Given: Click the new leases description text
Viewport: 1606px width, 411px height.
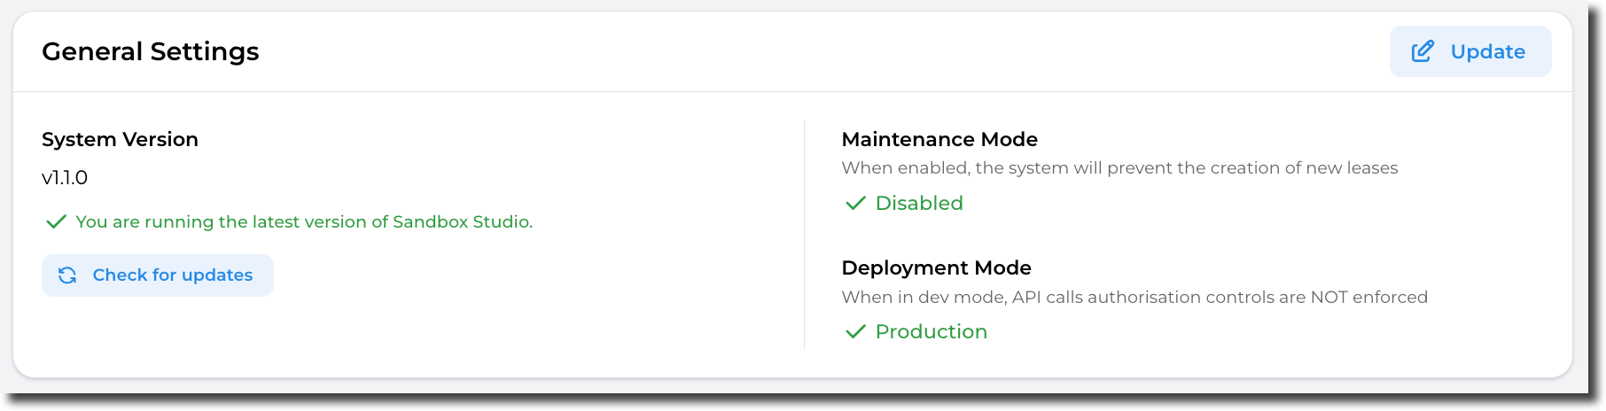Looking at the screenshot, I should 1119,168.
